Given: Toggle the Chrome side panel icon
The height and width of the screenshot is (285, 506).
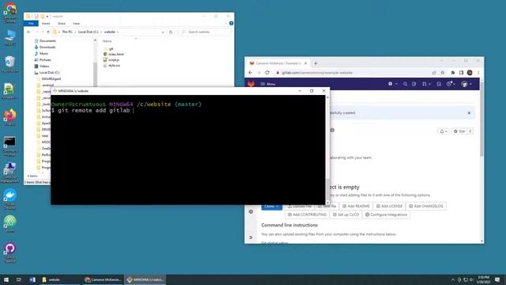Looking at the screenshot, I should (x=461, y=73).
